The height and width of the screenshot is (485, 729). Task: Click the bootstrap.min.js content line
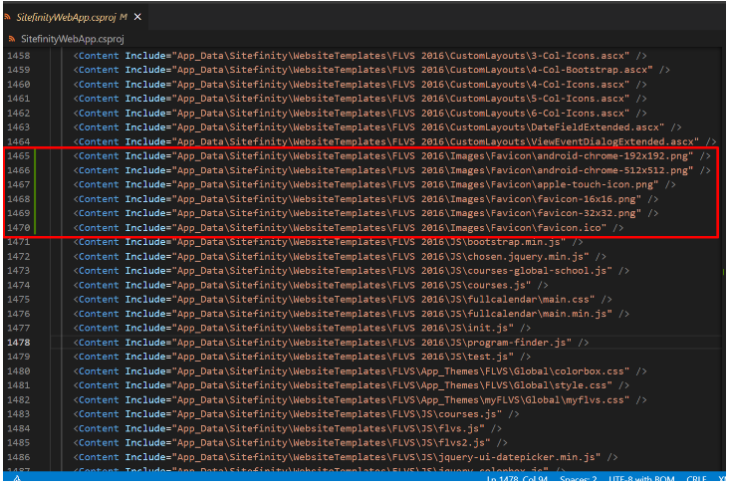pos(329,242)
